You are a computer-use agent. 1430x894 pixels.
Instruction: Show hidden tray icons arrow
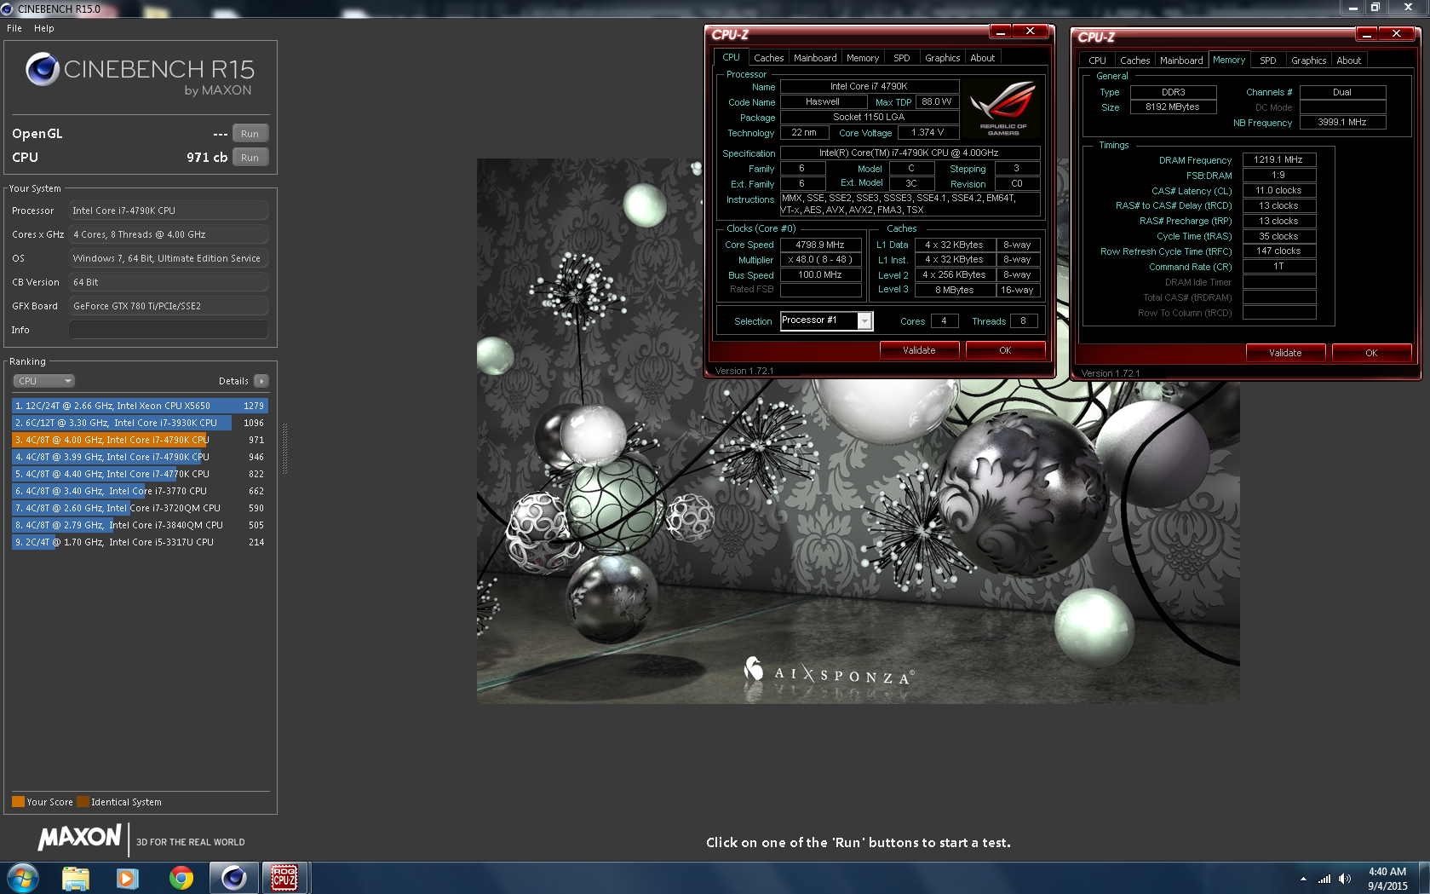pos(1303,879)
